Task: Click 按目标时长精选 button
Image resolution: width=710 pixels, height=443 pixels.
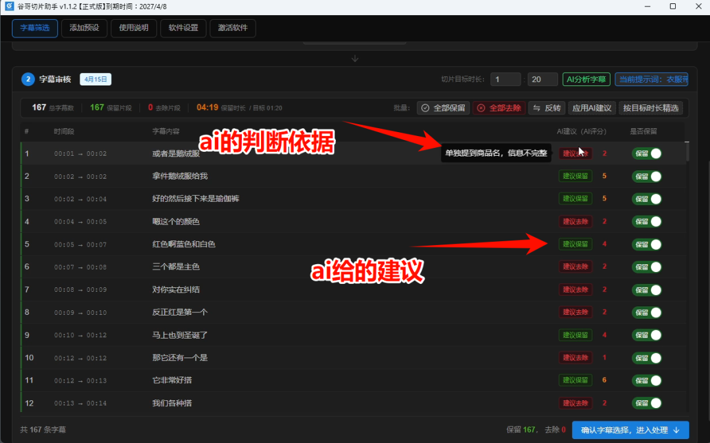Action: pyautogui.click(x=651, y=108)
